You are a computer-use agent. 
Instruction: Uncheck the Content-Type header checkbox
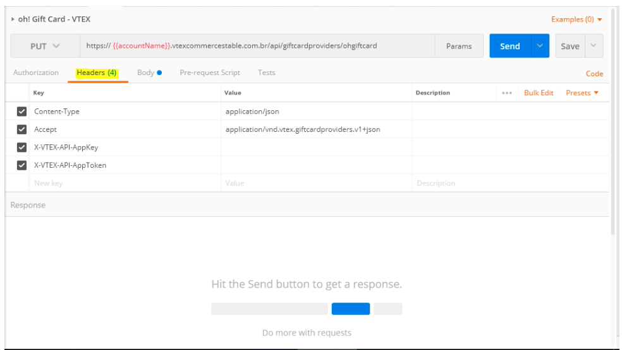(22, 112)
